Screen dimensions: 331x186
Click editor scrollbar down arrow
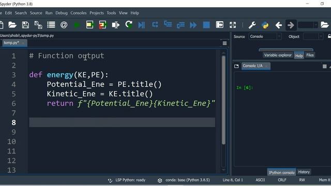[x=223, y=169]
